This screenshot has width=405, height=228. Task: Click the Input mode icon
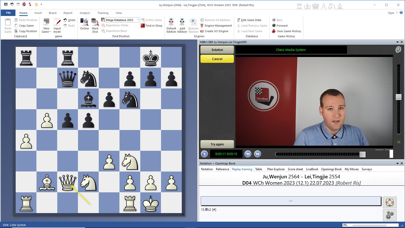tap(57, 22)
